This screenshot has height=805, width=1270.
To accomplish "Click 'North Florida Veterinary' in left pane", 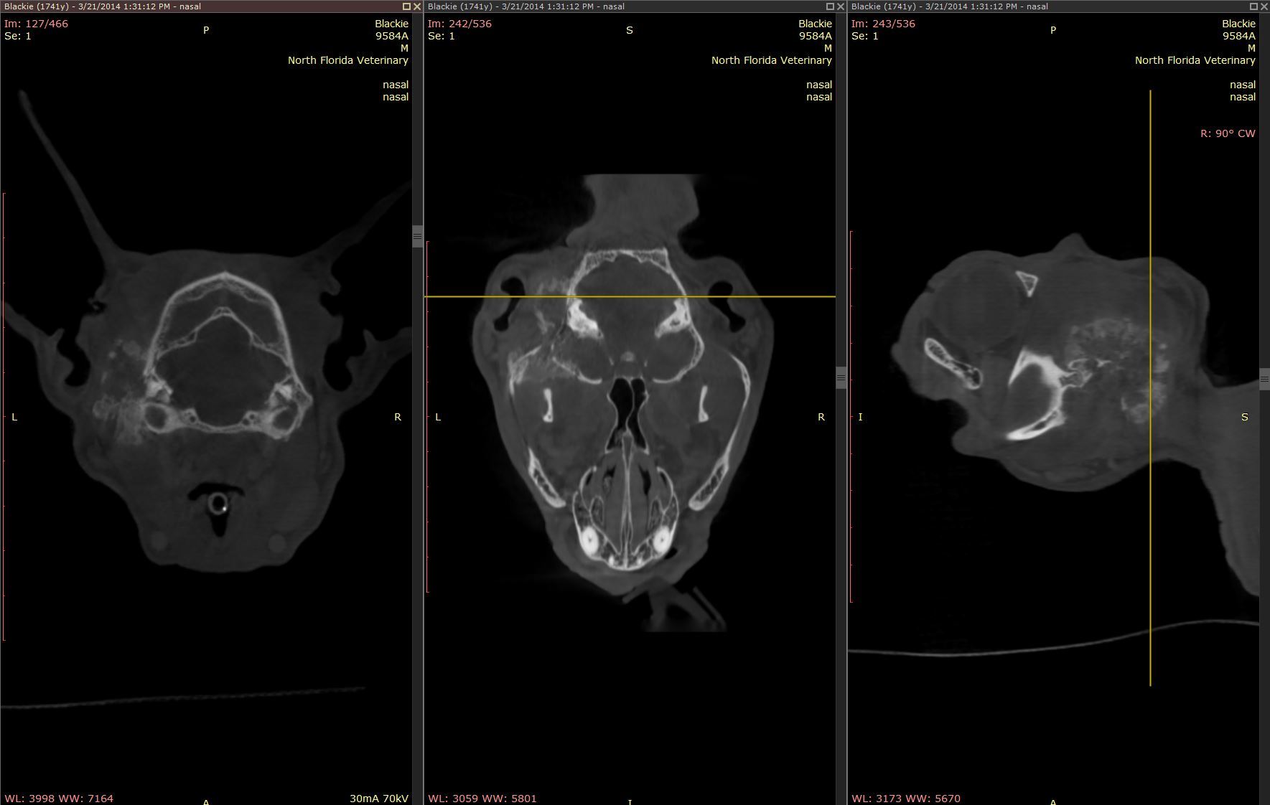I will (348, 60).
